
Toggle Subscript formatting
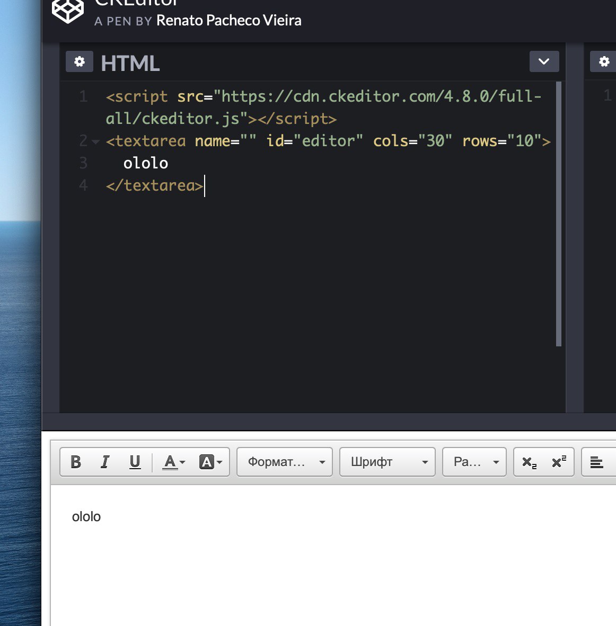pos(529,462)
